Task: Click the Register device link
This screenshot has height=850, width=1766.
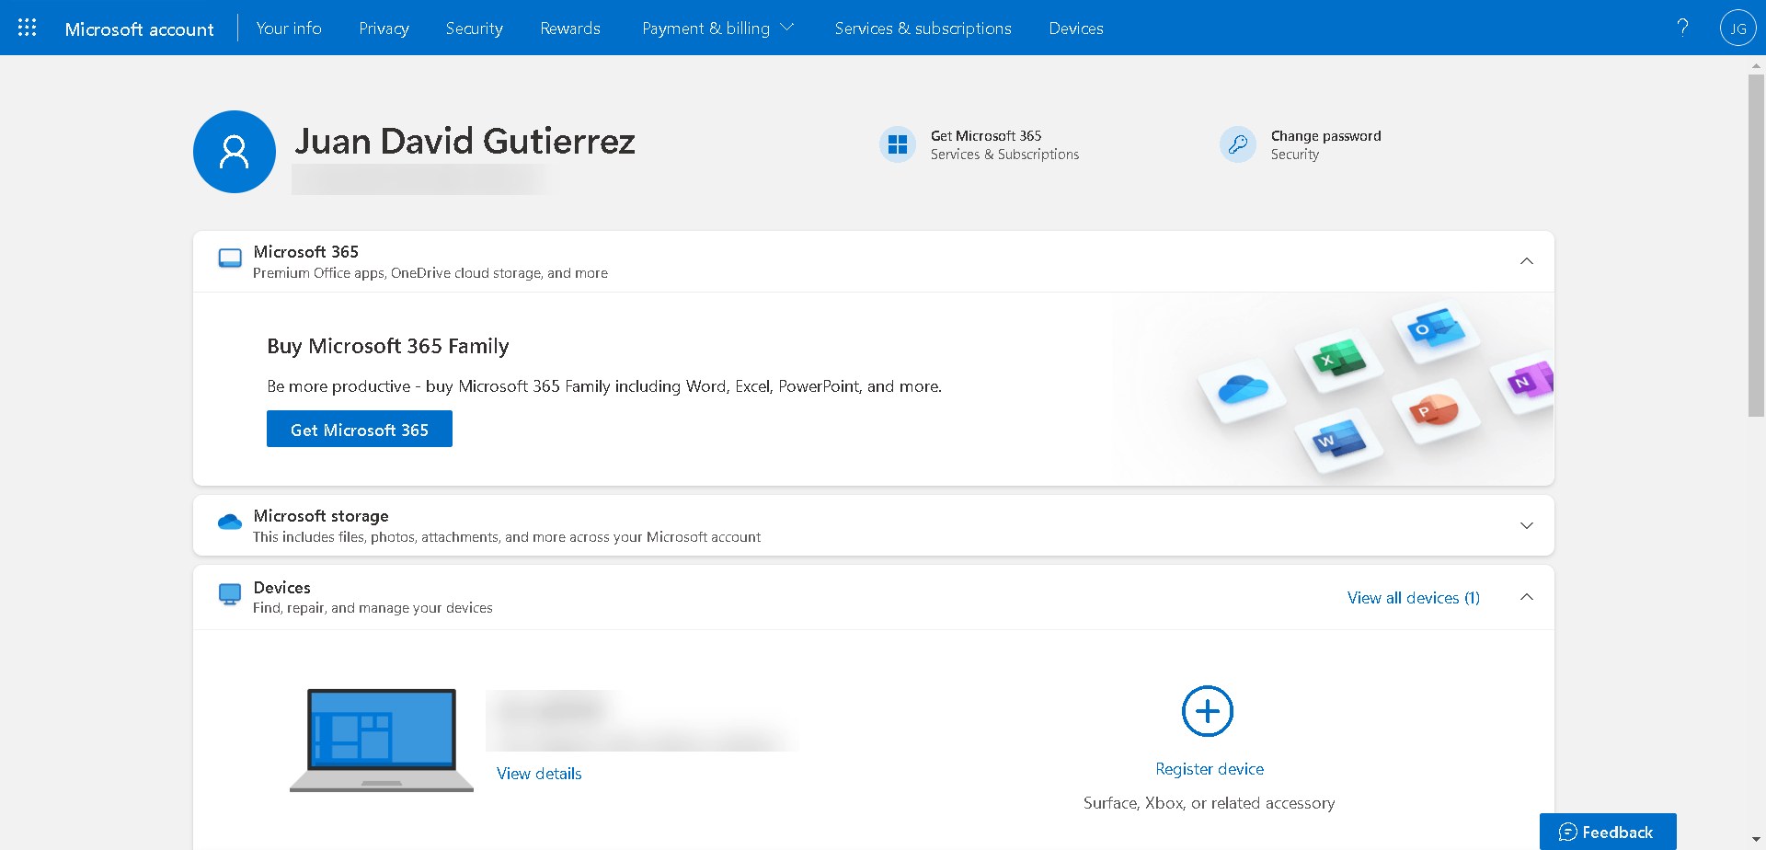Action: (x=1210, y=769)
